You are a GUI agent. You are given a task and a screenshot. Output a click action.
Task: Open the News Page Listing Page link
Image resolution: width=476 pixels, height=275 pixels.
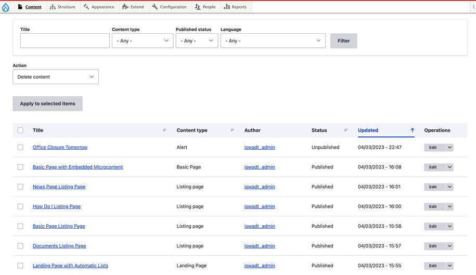pos(59,187)
